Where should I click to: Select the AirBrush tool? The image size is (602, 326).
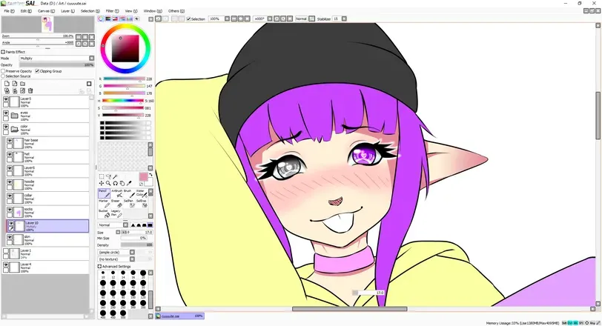[x=116, y=193]
